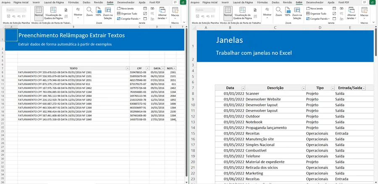Click Alternar Janelas in left window
Viewport: 378px width, 184px height.
[162, 13]
